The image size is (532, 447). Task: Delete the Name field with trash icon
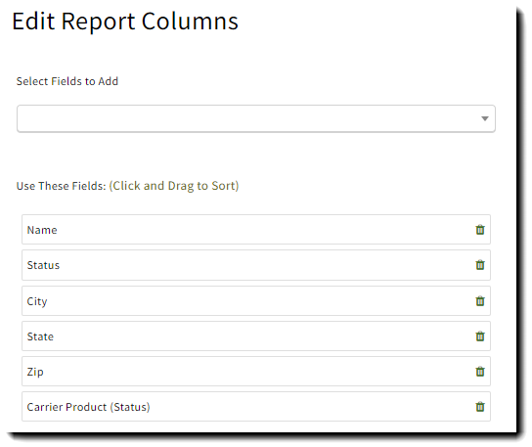tap(480, 230)
